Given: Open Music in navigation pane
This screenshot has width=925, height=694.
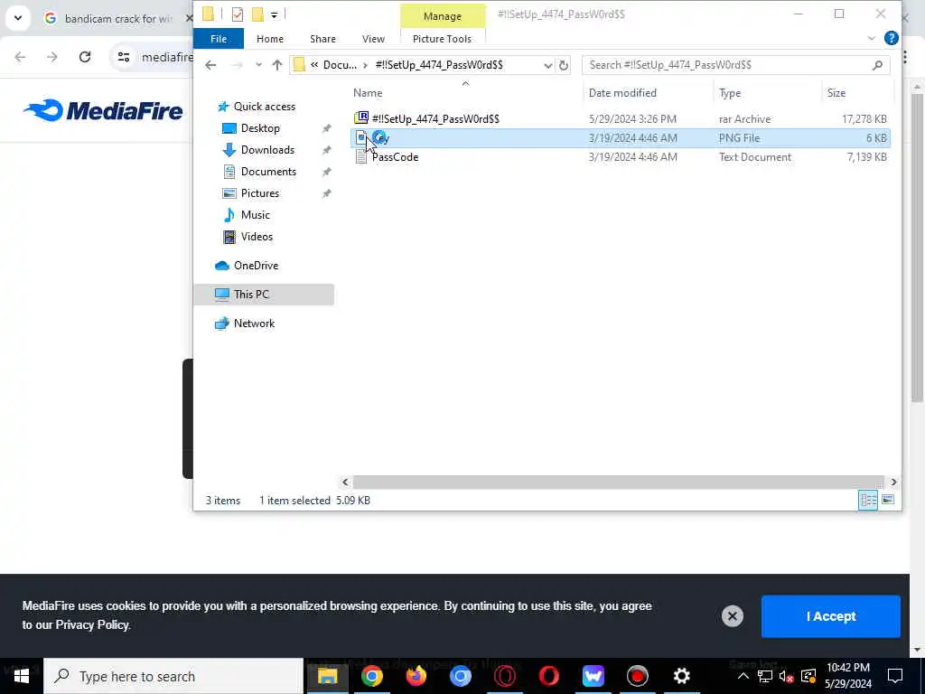Looking at the screenshot, I should (x=255, y=215).
